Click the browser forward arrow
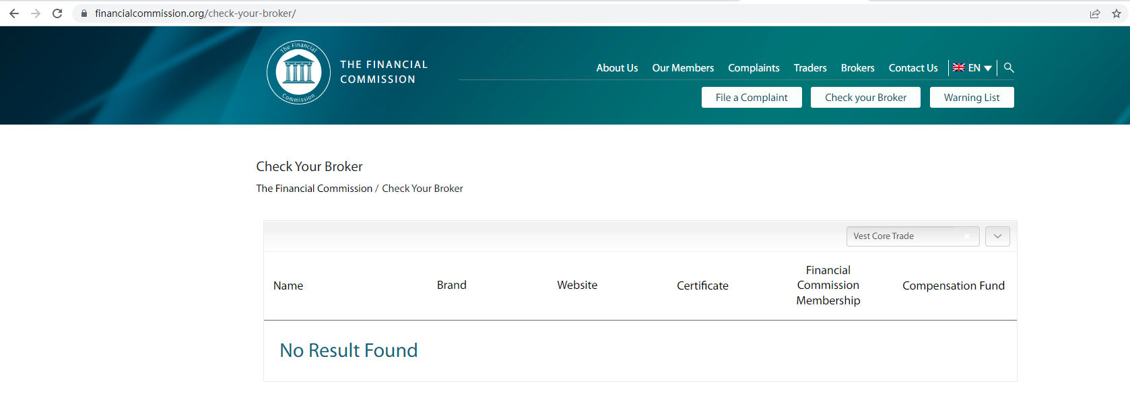The width and height of the screenshot is (1130, 400). (x=36, y=13)
